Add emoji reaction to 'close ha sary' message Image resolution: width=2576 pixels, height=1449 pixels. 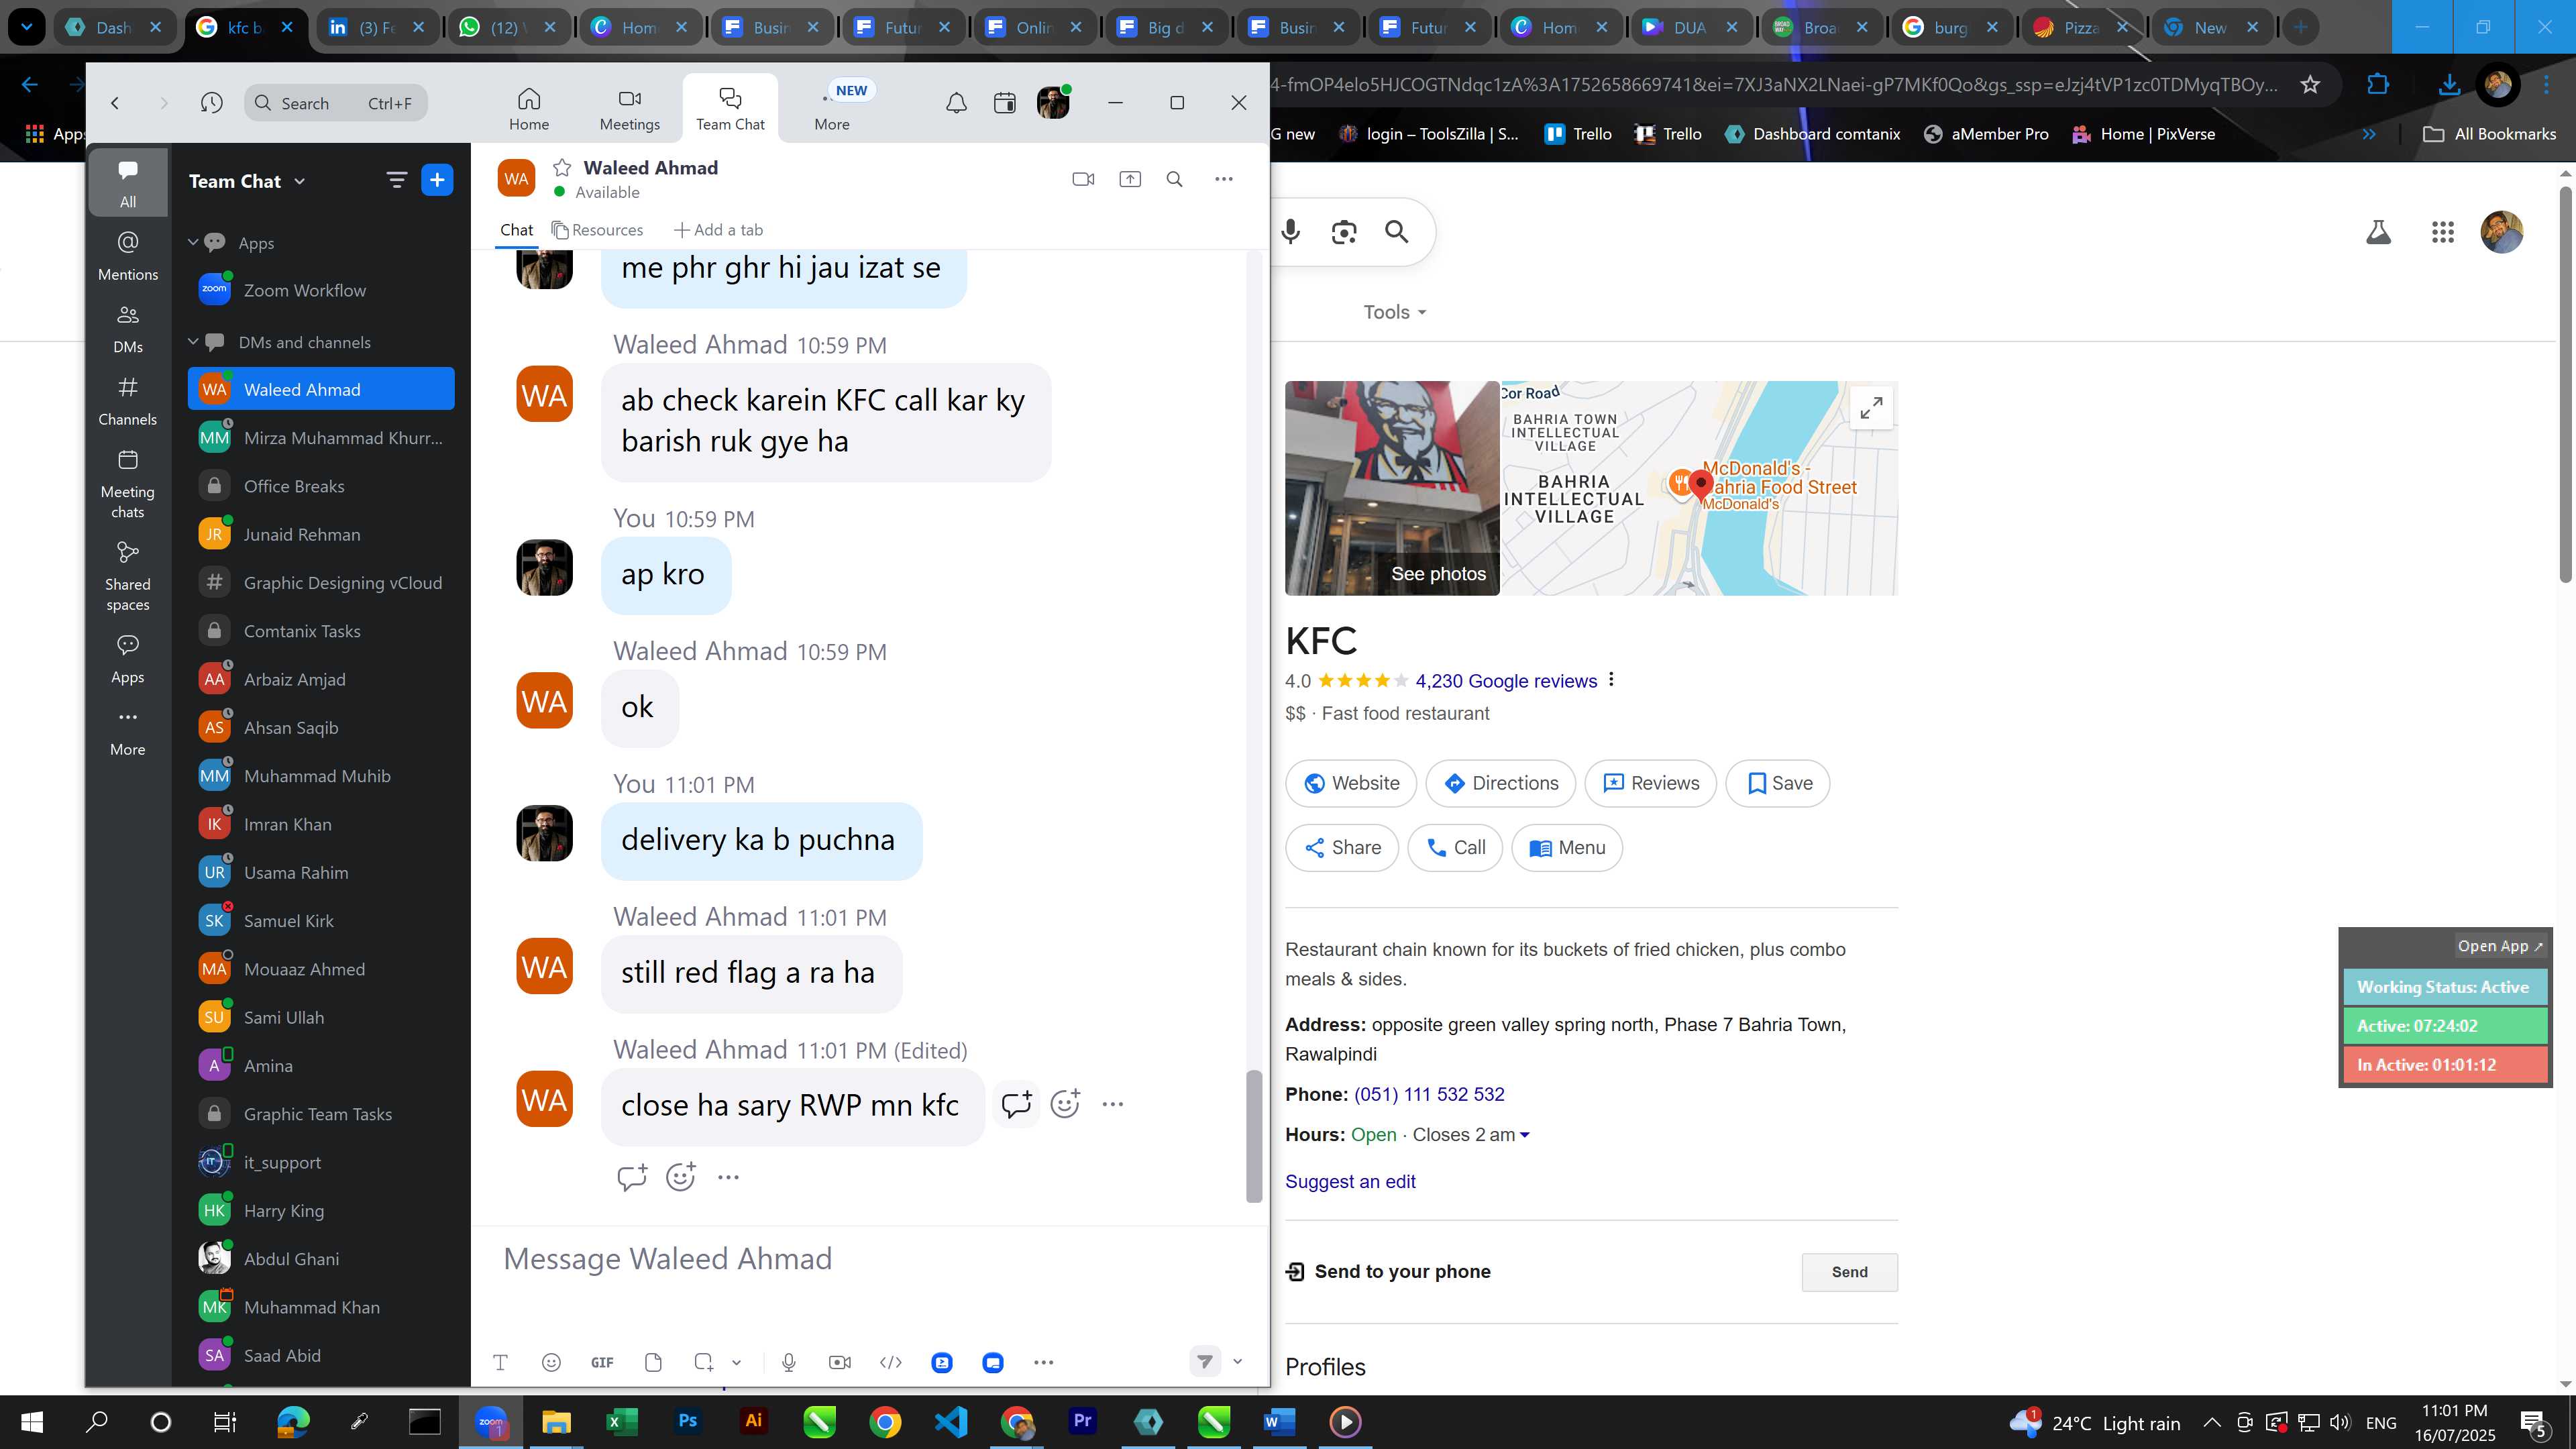pyautogui.click(x=1065, y=1104)
